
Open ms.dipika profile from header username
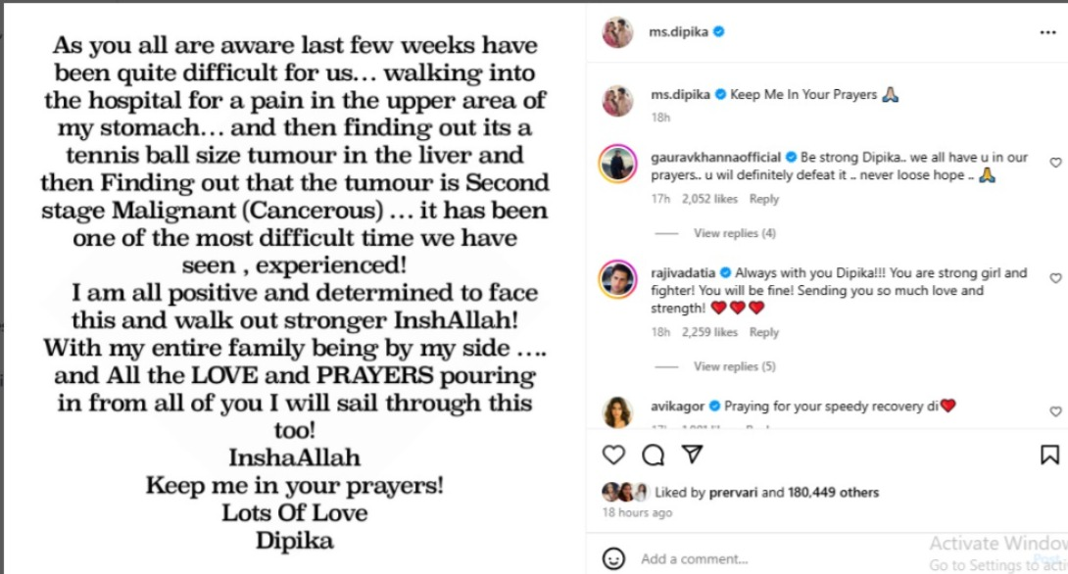click(678, 32)
